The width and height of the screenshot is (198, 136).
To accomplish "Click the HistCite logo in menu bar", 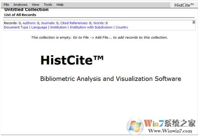I will pyautogui.click(x=184, y=5).
